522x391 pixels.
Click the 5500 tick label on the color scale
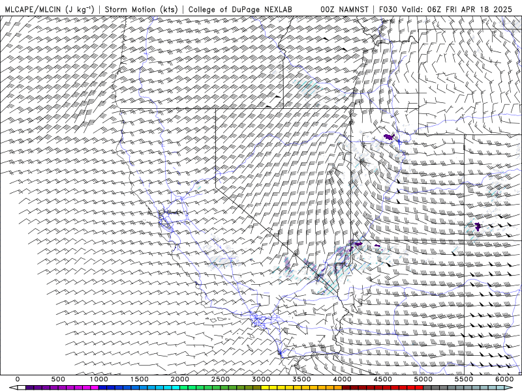pyautogui.click(x=464, y=379)
